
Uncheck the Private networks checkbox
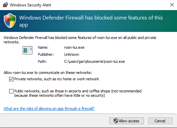point(11,79)
